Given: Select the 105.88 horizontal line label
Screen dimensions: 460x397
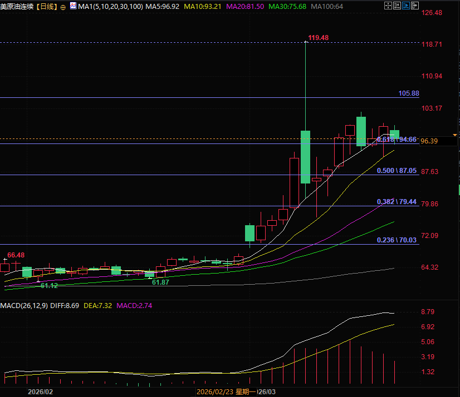Looking at the screenshot, I should pos(409,93).
